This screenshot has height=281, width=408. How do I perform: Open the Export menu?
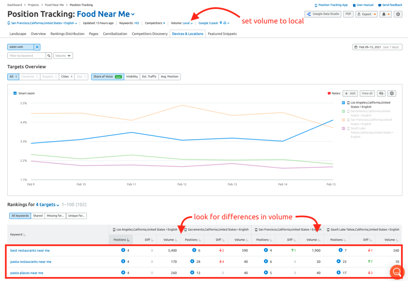(366, 14)
